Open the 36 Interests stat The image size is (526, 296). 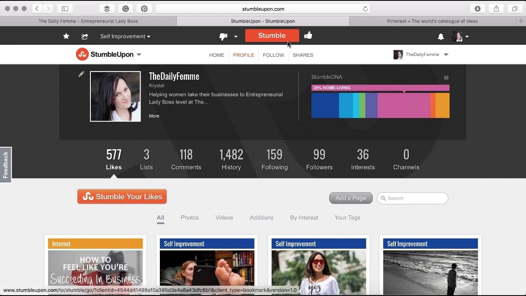(x=363, y=159)
